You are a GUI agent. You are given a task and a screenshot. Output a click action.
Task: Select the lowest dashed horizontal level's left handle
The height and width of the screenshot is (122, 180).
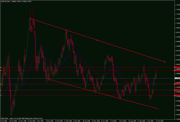pyautogui.click(x=1, y=96)
